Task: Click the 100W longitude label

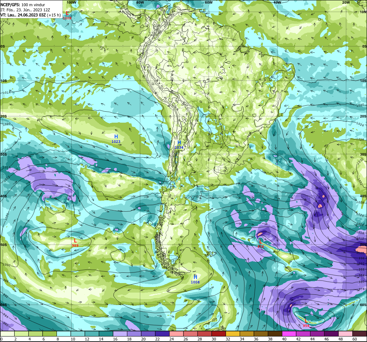Action: click(x=72, y=2)
